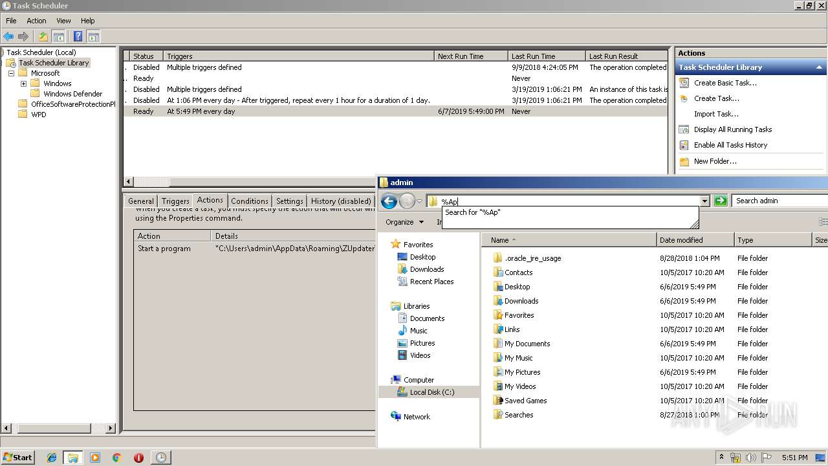The image size is (828, 466).
Task: Toggle the console tree show/hide icon
Action: 58,37
